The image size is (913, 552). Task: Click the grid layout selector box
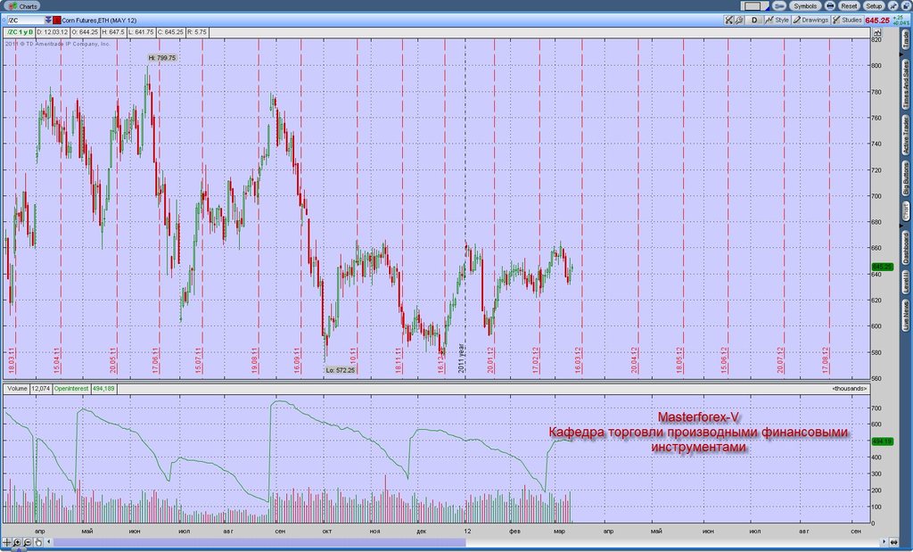click(x=754, y=6)
